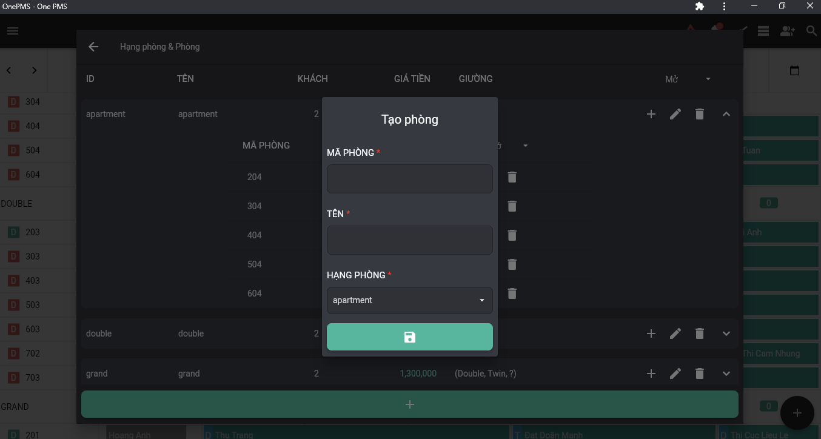The width and height of the screenshot is (821, 439).
Task: Click the red D badge of room 304
Action: [x=13, y=102]
